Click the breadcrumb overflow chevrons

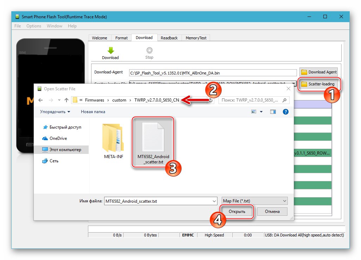(81, 100)
